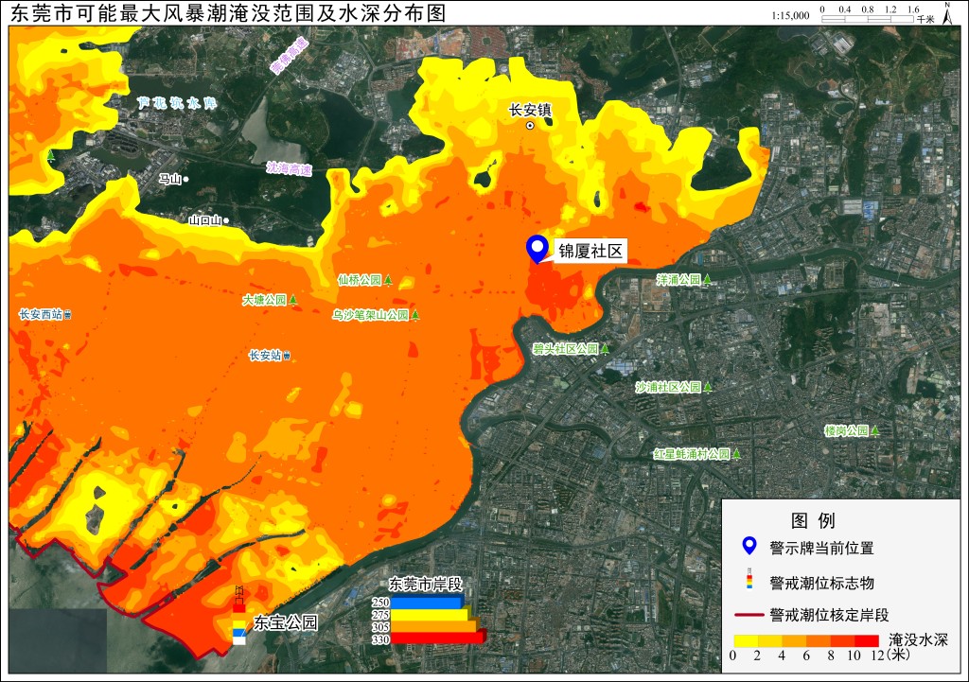
Task: Click the tree icon beside 洋涌公园
Action: (707, 280)
